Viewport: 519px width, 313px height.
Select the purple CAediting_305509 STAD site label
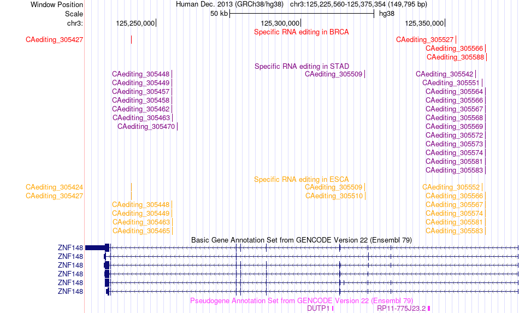[333, 74]
